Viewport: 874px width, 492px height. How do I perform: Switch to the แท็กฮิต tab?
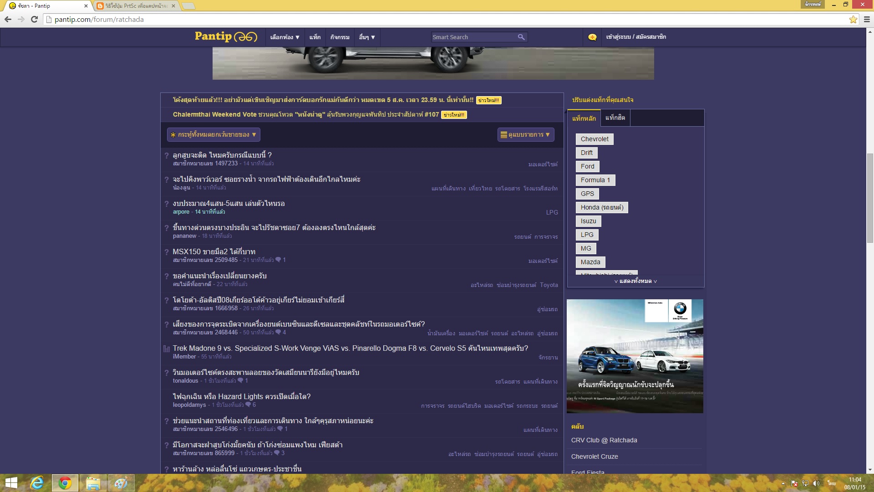(615, 118)
